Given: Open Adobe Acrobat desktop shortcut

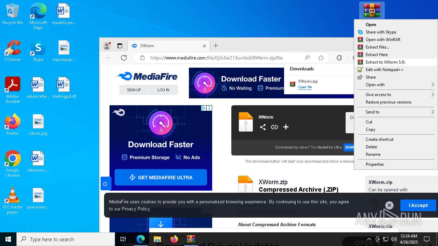Looking at the screenshot, I should 13,90.
